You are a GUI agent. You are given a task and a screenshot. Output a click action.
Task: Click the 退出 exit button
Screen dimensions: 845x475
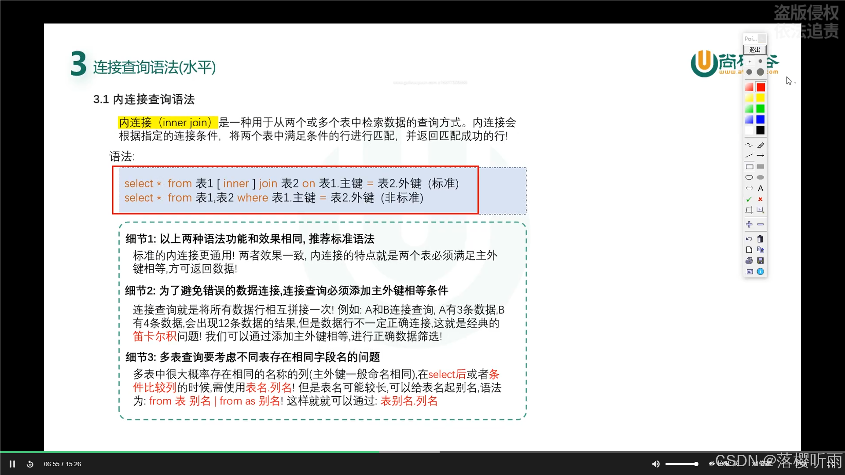[755, 50]
